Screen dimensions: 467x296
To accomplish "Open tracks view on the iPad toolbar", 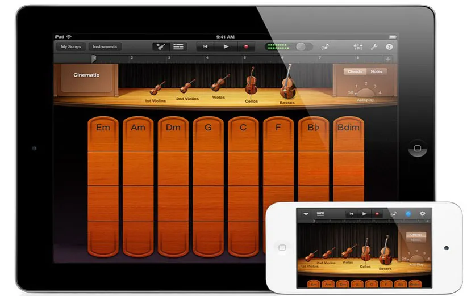I will 178,46.
